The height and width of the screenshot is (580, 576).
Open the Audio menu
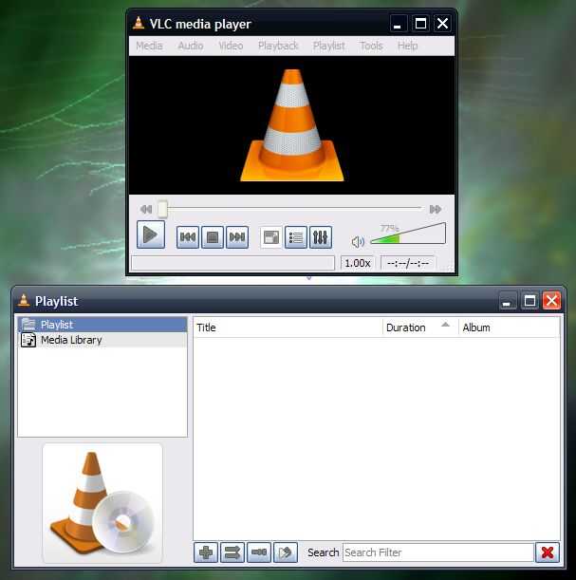(191, 46)
